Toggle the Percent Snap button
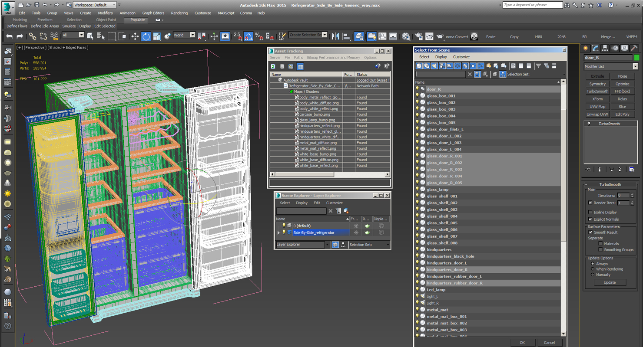 (259, 36)
